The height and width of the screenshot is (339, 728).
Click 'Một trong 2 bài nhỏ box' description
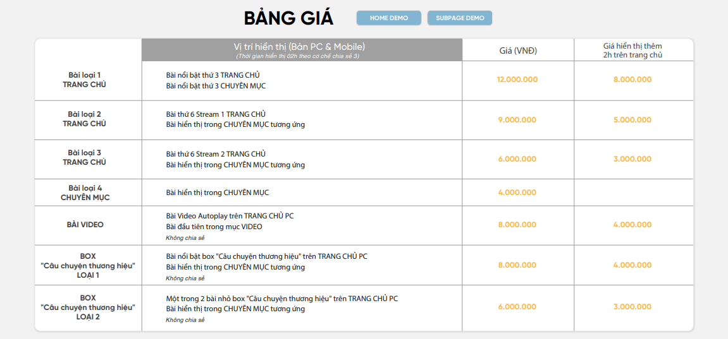click(x=282, y=299)
